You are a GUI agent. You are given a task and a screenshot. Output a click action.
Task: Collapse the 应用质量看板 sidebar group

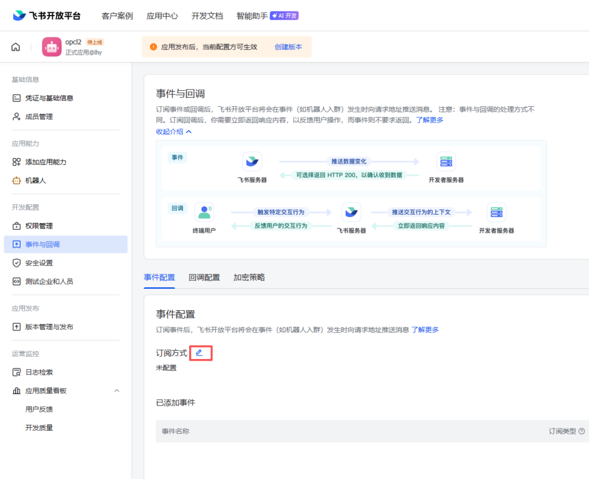coord(117,391)
